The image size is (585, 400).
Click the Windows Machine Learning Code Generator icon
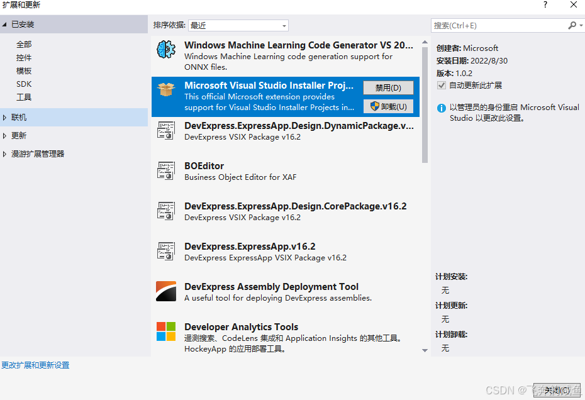(166, 49)
